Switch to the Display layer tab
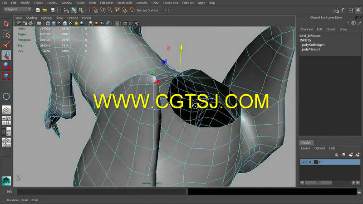Image resolution: width=363 pixels, height=204 pixels. point(306,142)
